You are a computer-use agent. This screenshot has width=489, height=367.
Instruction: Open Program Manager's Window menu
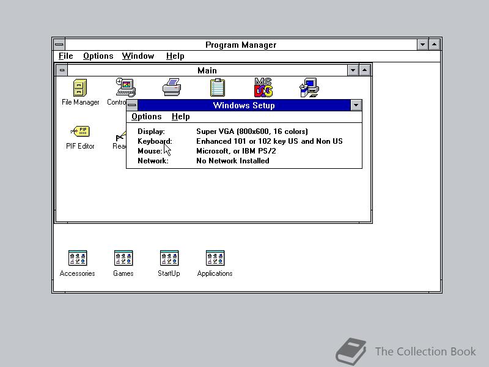(138, 56)
